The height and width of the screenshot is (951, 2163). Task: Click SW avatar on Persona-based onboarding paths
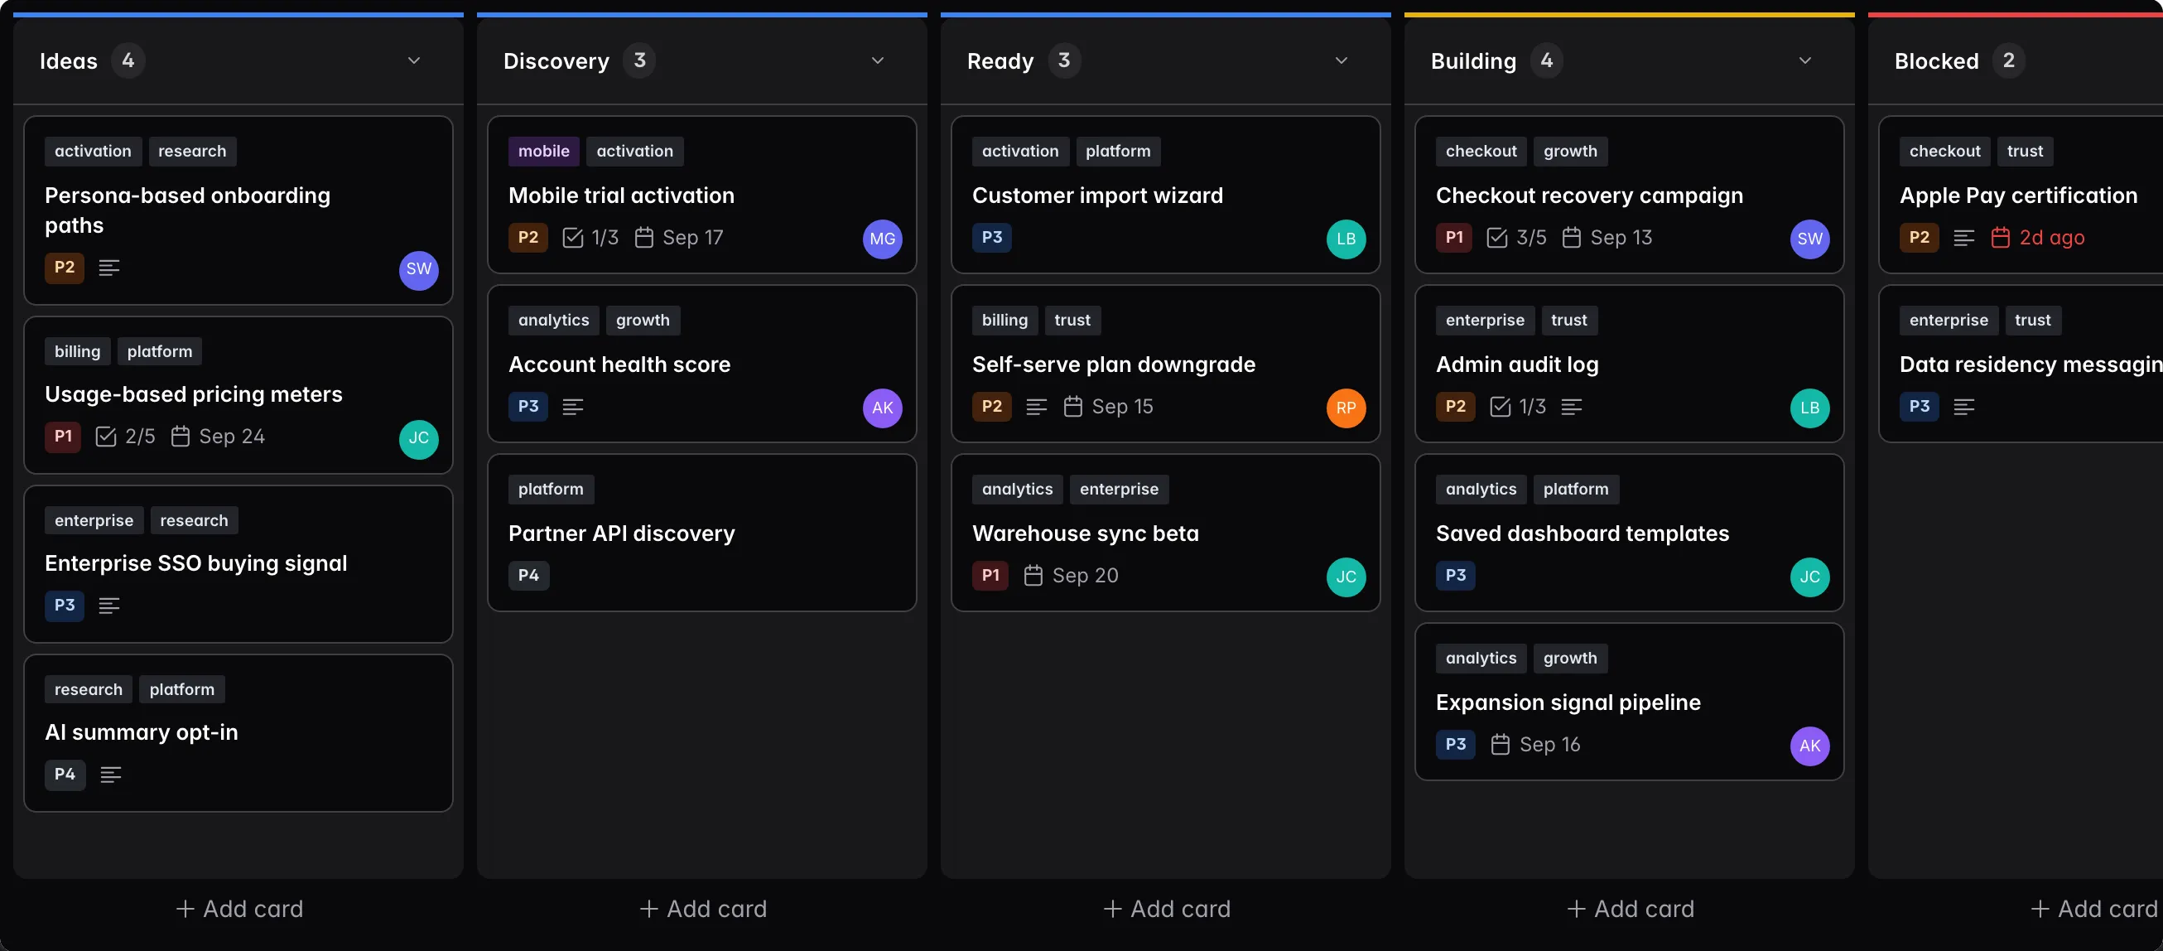418,270
